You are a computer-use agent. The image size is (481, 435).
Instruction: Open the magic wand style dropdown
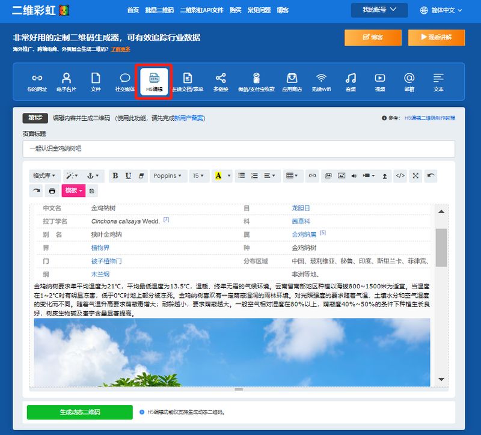[72, 175]
